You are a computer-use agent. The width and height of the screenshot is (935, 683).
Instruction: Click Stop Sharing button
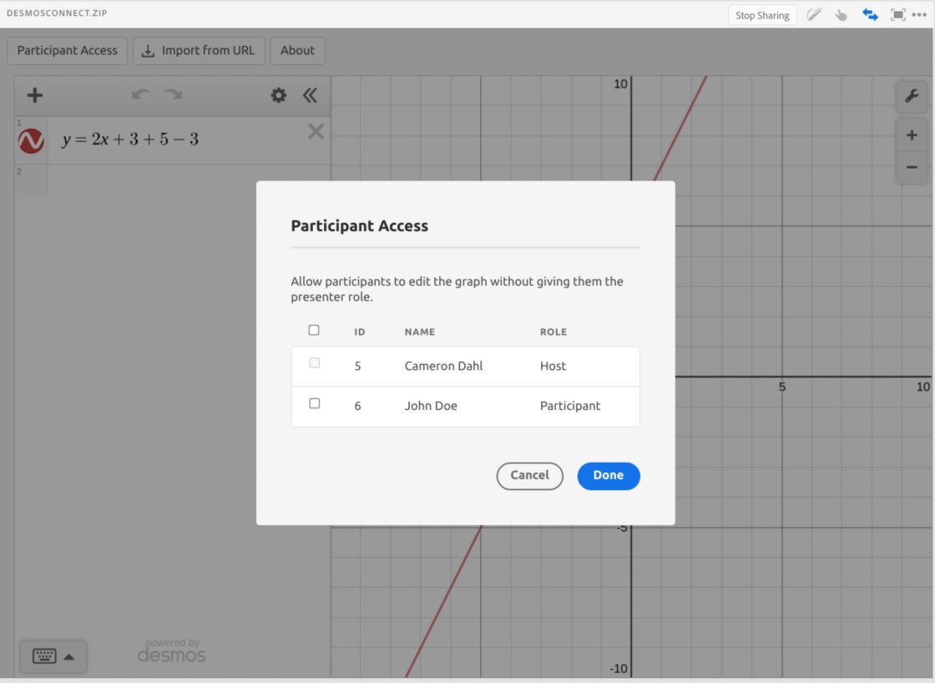(762, 16)
